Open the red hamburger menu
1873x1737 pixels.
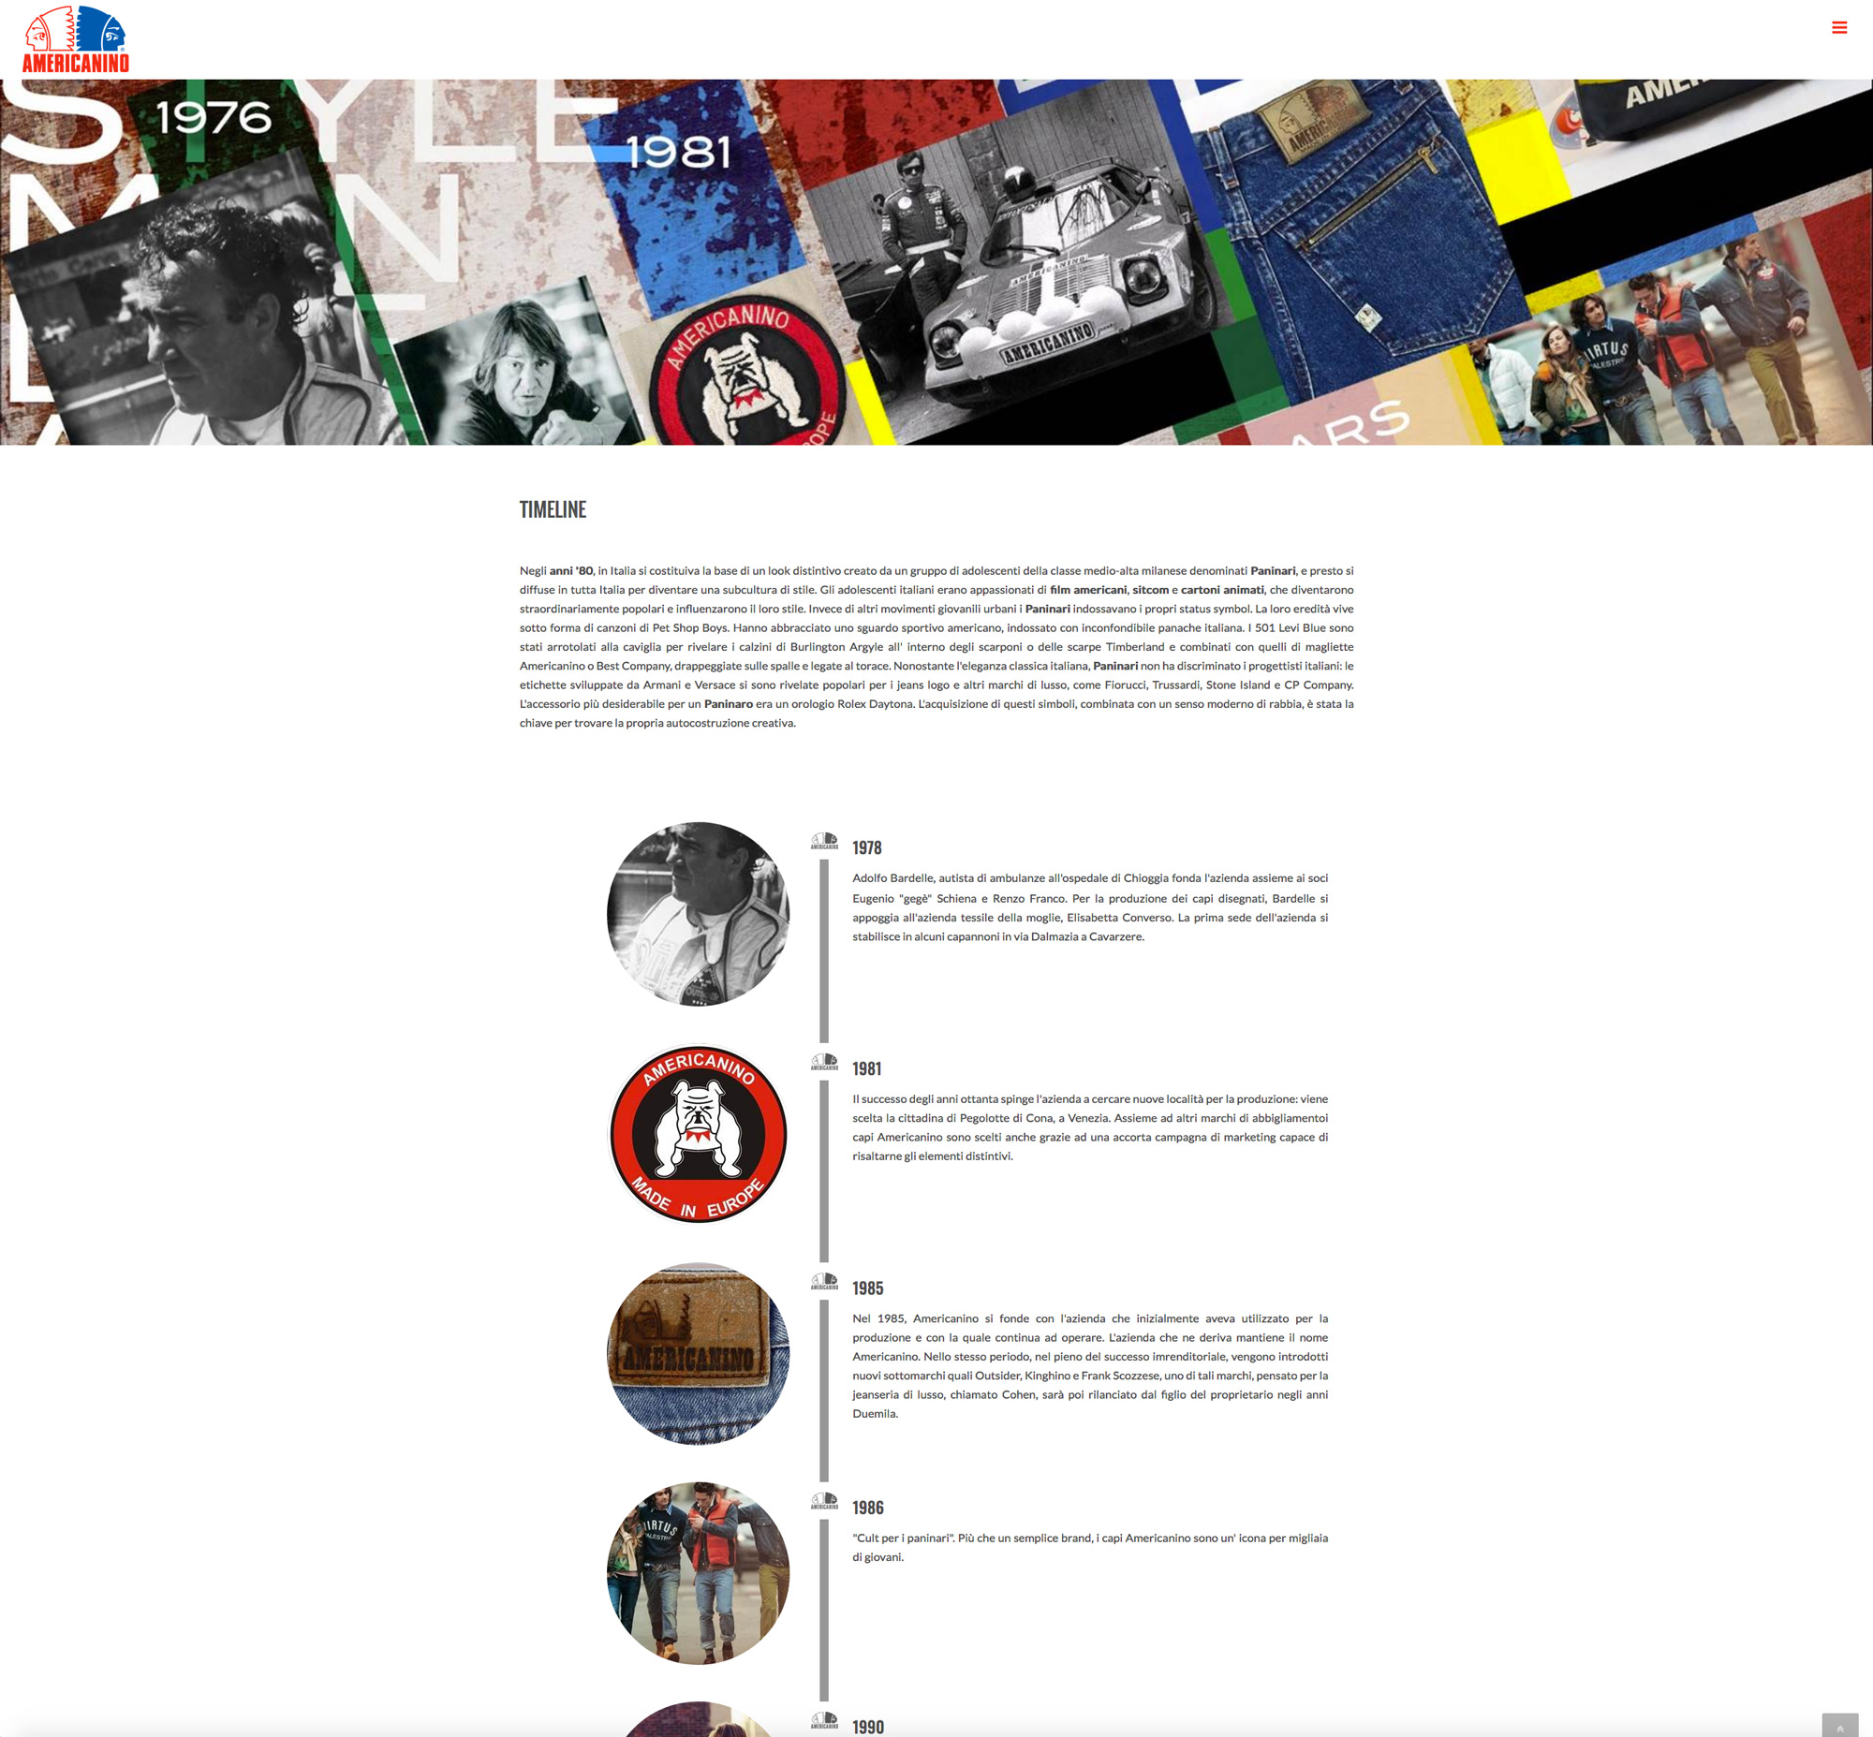pos(1839,27)
